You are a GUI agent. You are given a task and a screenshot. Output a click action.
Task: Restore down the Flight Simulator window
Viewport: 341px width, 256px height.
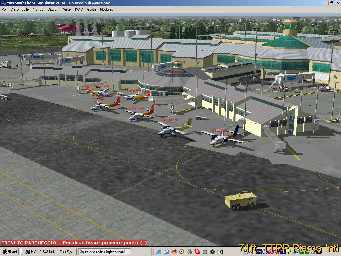[x=331, y=3]
